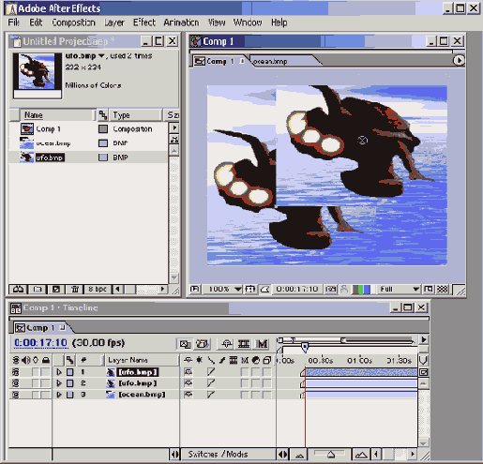
Task: Open the View menu
Action: click(217, 22)
